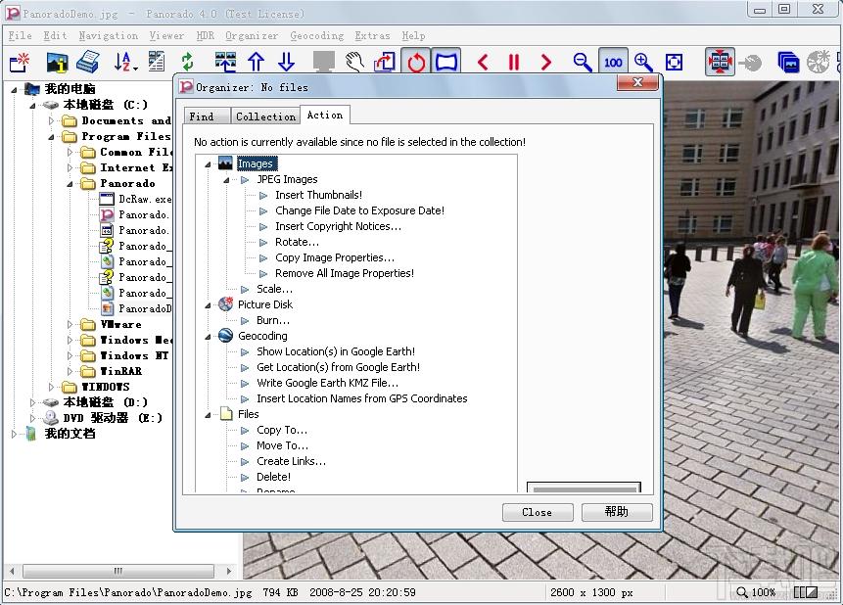The height and width of the screenshot is (605, 843).
Task: Select Write Google Earth KMZ File action
Action: pos(327,383)
